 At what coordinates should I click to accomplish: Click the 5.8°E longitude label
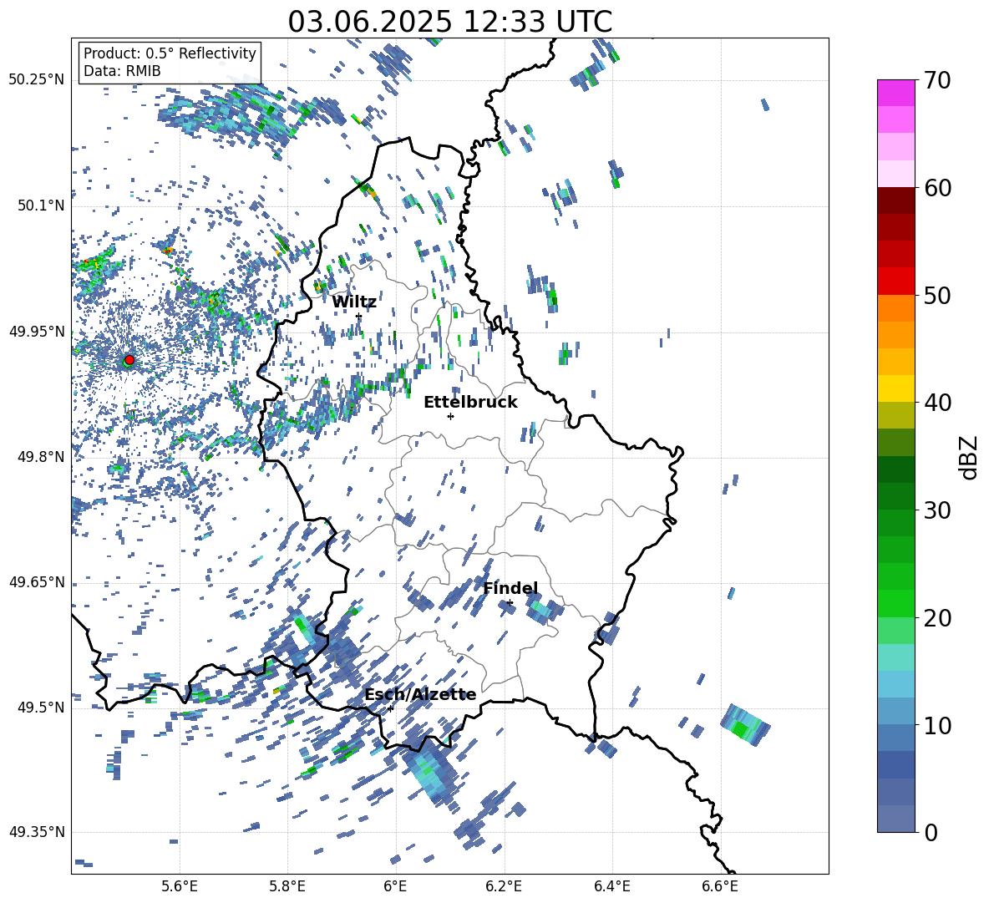point(287,887)
